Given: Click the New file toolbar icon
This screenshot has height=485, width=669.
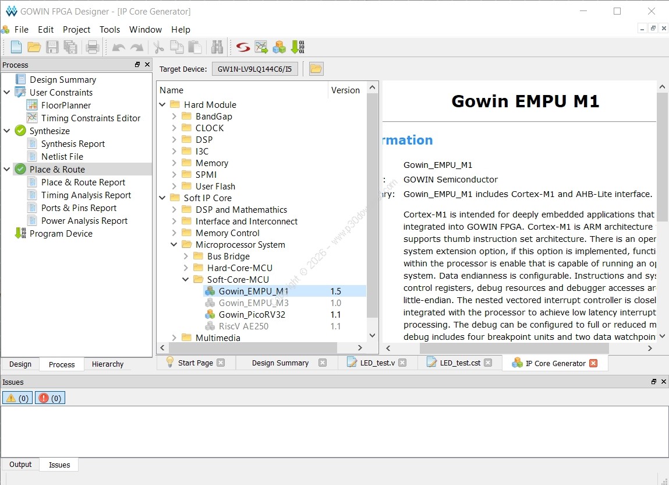Looking at the screenshot, I should [16, 47].
